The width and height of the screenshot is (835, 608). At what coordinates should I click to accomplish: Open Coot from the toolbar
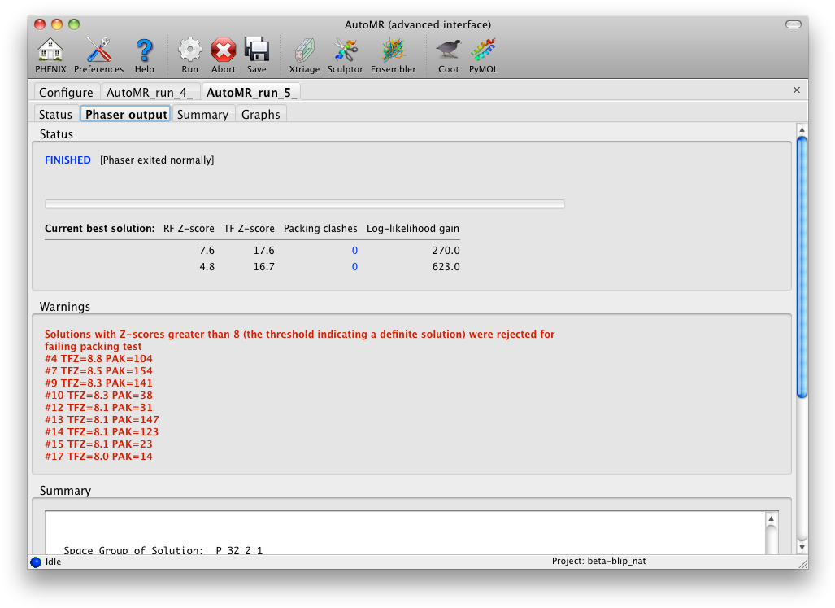pos(448,50)
